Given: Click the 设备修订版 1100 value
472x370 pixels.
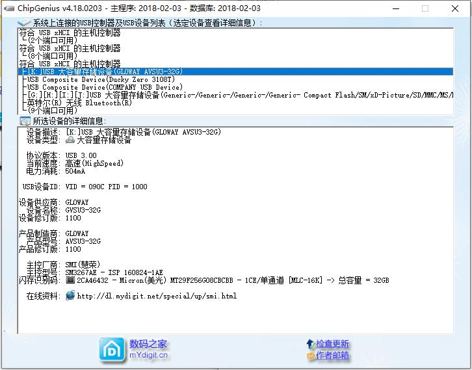Looking at the screenshot, I should tap(73, 218).
